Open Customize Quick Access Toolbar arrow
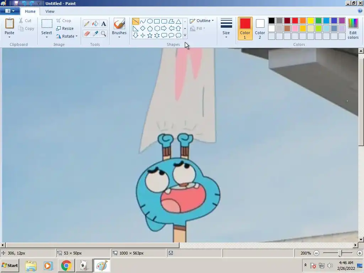 point(38,4)
